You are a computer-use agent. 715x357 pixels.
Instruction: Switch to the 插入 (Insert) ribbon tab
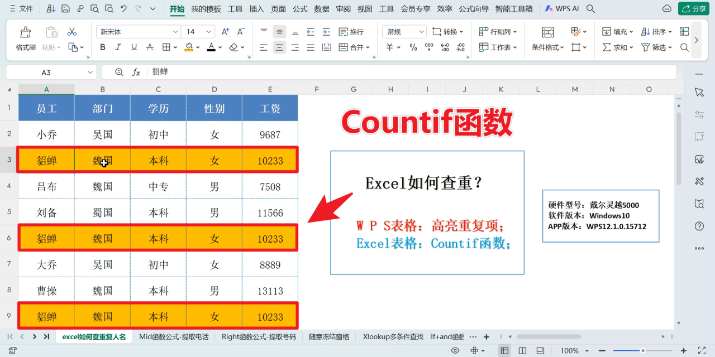click(256, 9)
